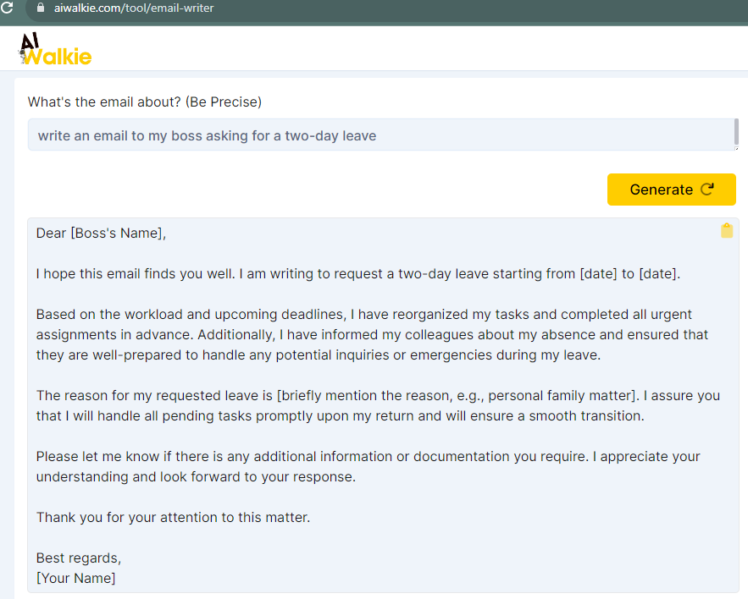This screenshot has height=599, width=748.
Task: Click the "What's the email about?" label
Action: tap(145, 102)
